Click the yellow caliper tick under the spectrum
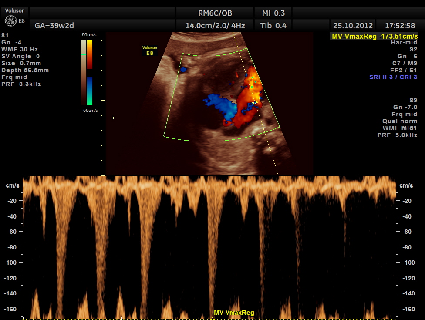 click(x=212, y=317)
